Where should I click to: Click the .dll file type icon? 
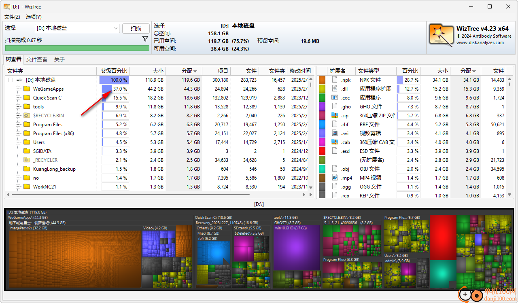335,89
